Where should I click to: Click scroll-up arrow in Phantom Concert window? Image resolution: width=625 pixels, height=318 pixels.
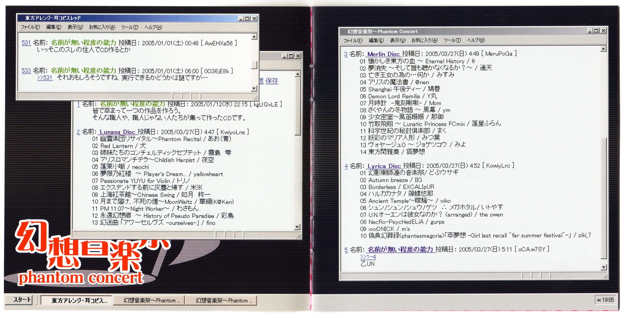(x=603, y=49)
